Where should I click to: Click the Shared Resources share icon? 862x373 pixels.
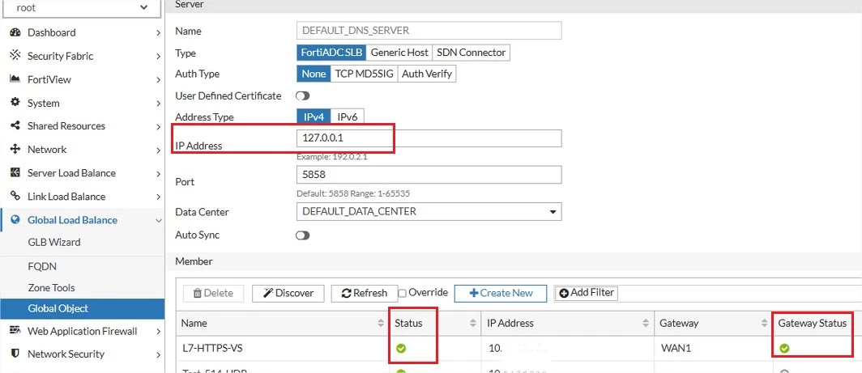pyautogui.click(x=15, y=125)
